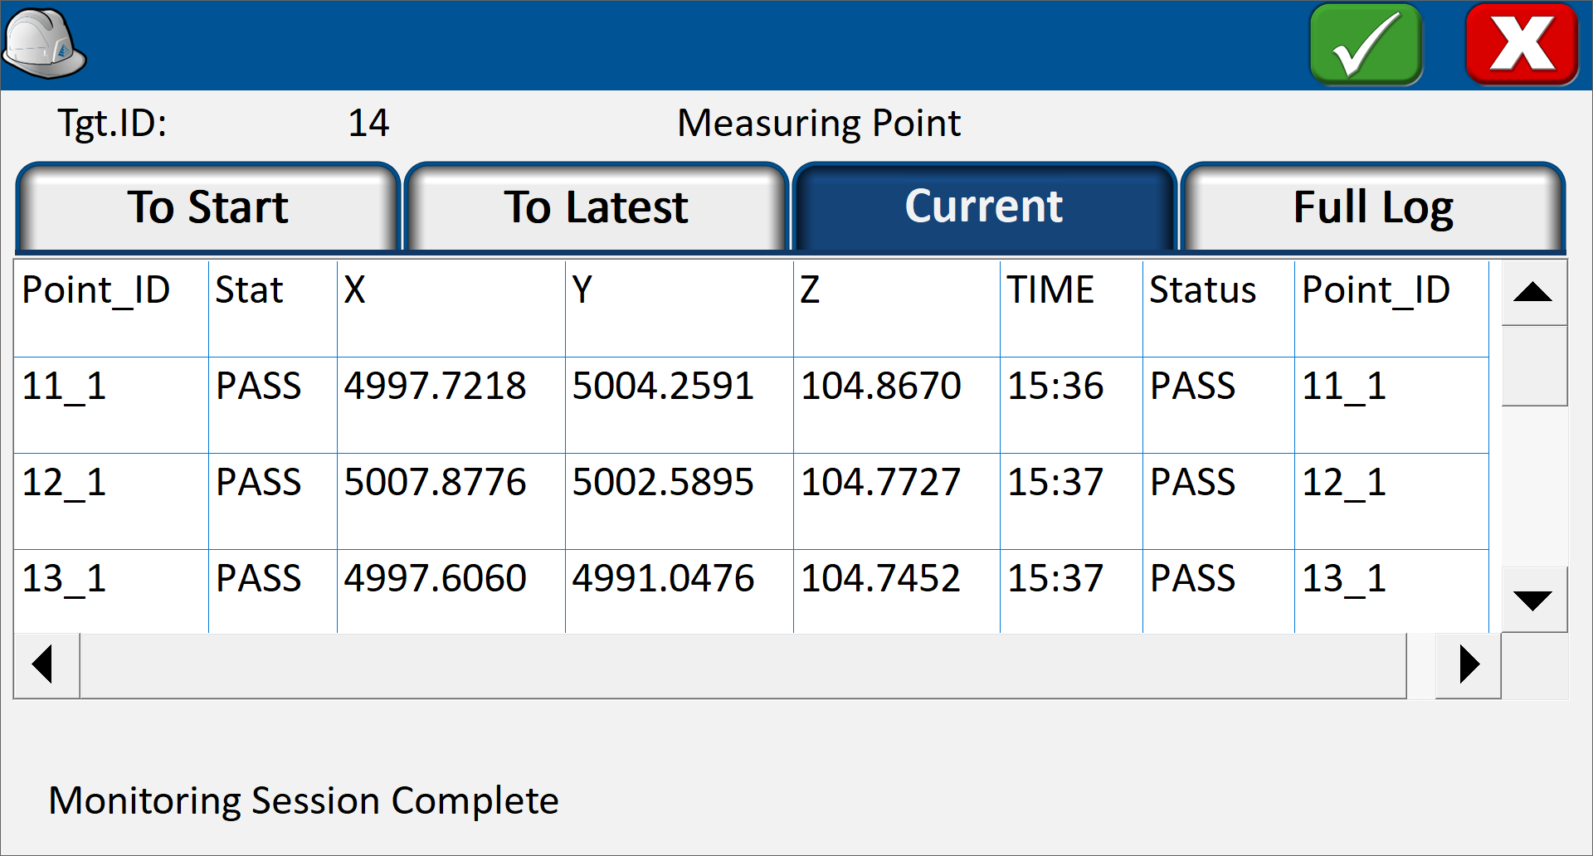Click Z value 104.7452
This screenshot has height=856, width=1593.
tap(897, 591)
